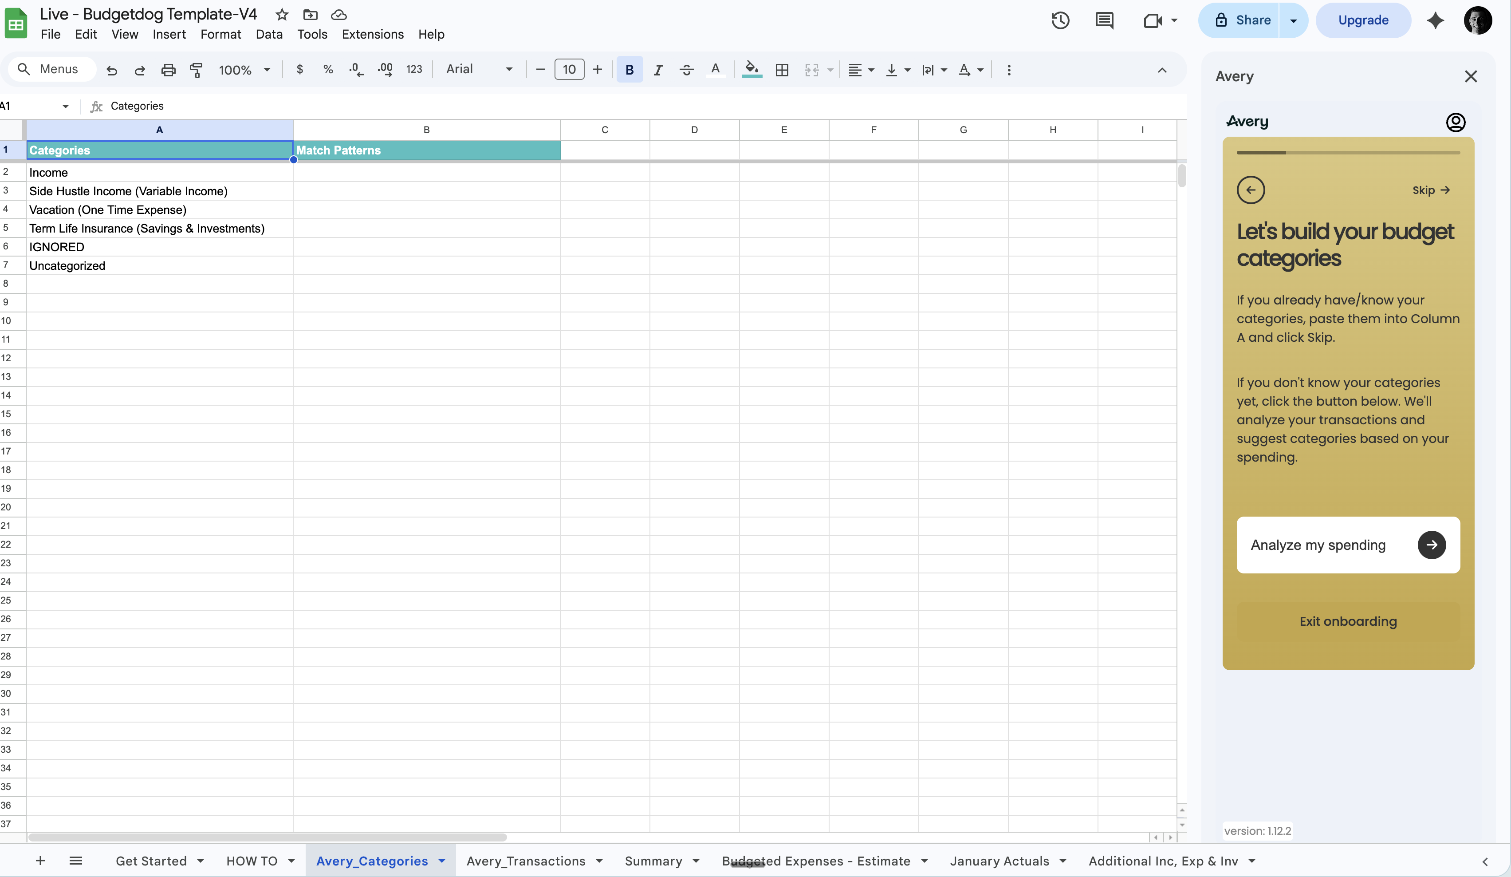Screen dimensions: 1511x877
Task: Format selection as percent
Action: click(328, 70)
